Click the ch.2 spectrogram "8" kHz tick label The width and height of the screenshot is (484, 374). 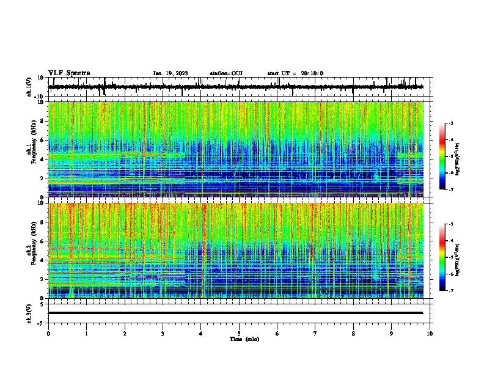pyautogui.click(x=42, y=222)
